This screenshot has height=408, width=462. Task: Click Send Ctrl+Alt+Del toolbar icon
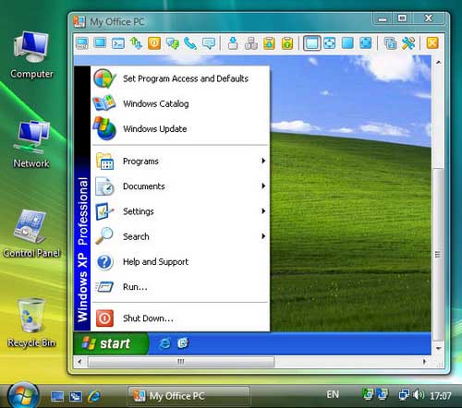pos(233,43)
